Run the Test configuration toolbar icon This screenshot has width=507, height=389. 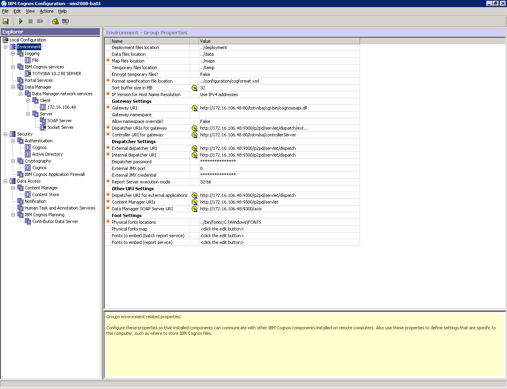[55, 21]
